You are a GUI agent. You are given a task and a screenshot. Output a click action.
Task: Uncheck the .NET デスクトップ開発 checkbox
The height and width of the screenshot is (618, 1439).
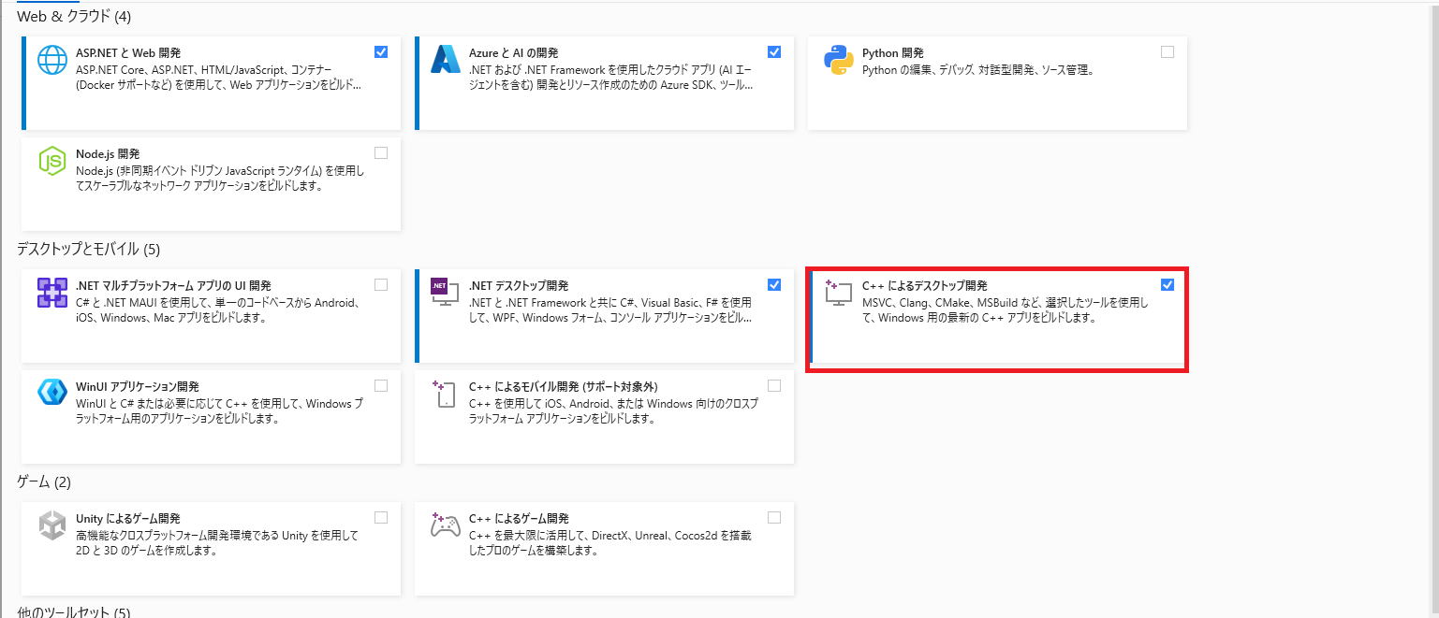pyautogui.click(x=774, y=285)
